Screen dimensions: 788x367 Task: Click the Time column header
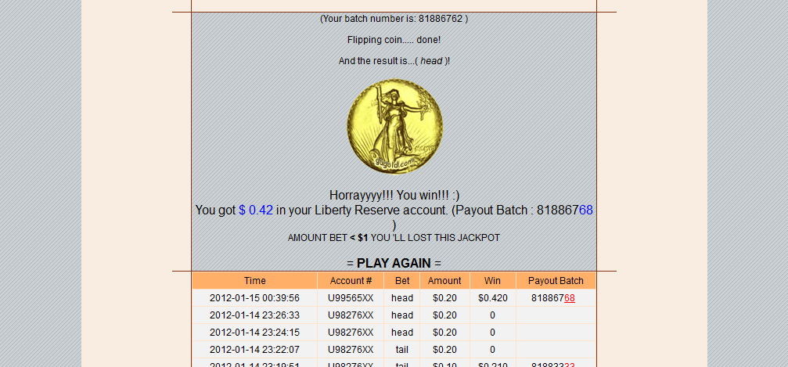(x=255, y=280)
